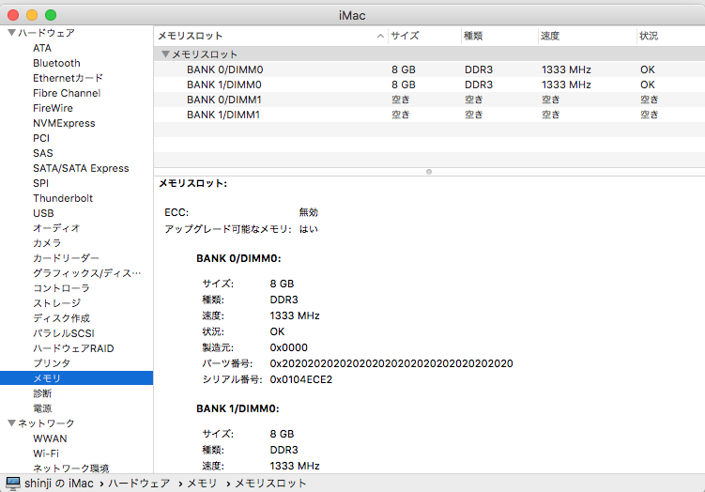Image resolution: width=705 pixels, height=492 pixels.
Task: Open Ethernetカード in the sidebar
Action: (x=68, y=78)
